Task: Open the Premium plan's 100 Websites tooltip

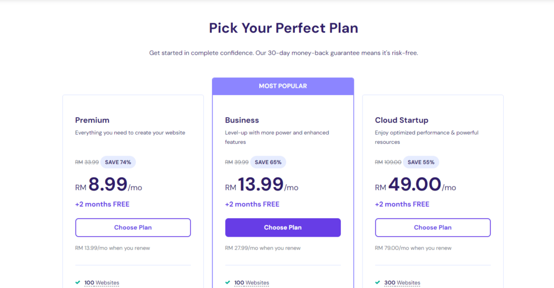Action: (x=102, y=283)
